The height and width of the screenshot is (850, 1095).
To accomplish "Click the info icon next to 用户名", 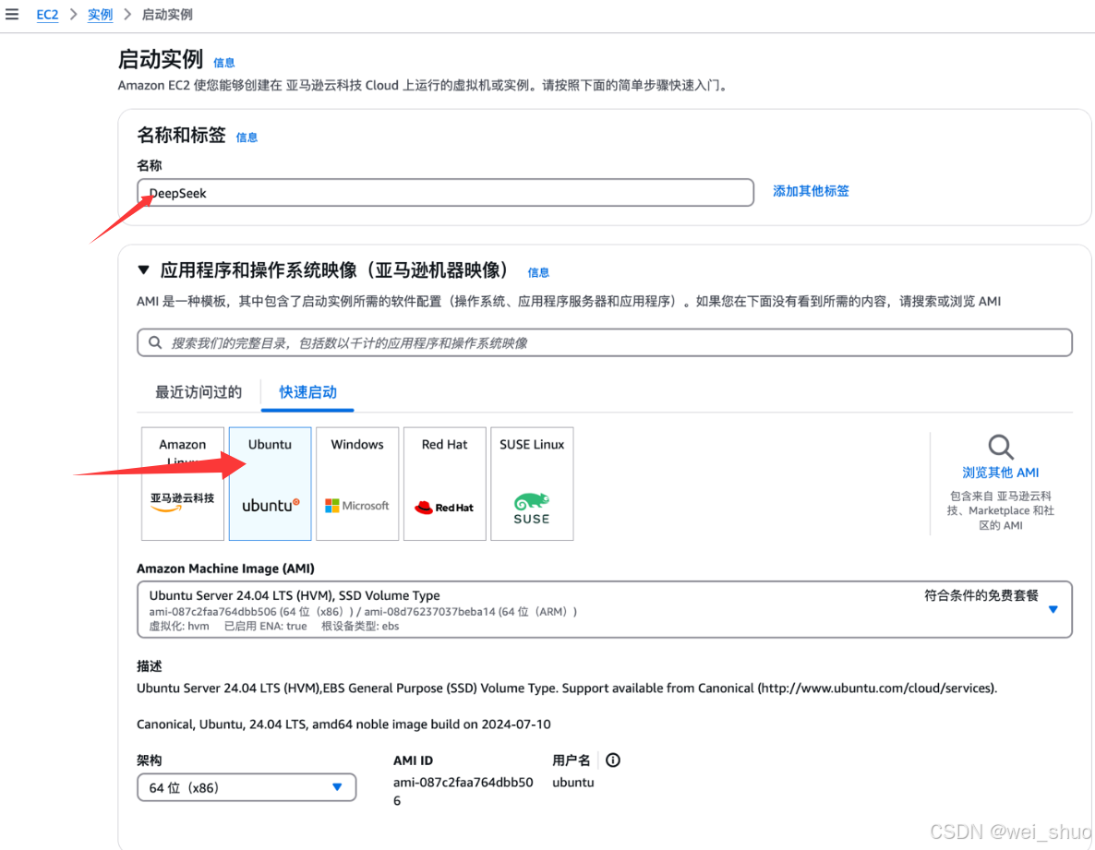I will point(613,760).
